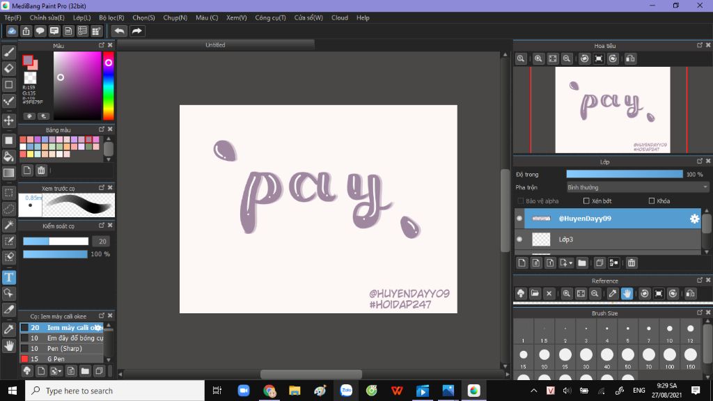Viewport: 713px width, 401px height.
Task: Toggle the Bảo vệ alpha checkbox
Action: point(521,201)
